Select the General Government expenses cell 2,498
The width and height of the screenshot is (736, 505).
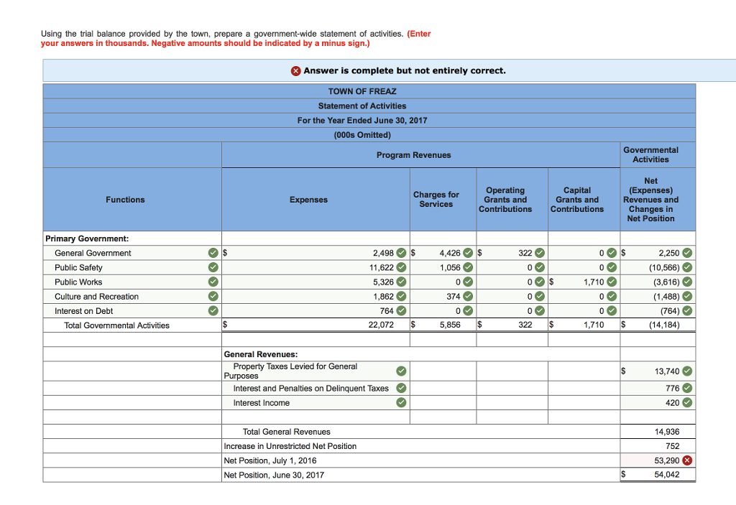pos(316,253)
